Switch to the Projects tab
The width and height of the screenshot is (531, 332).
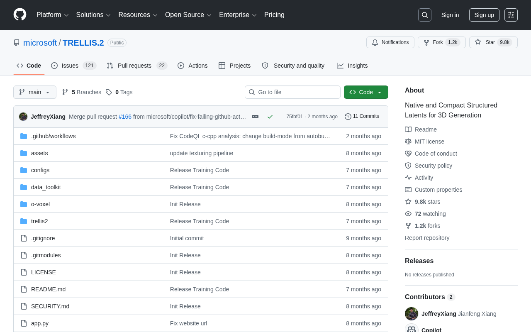pos(235,66)
